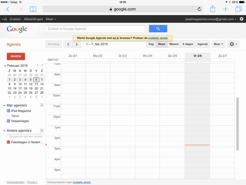Open a new tab with plus icon

coord(226,9)
